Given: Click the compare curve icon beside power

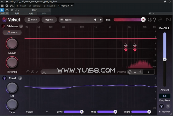Looking at the screenshot, I should (7, 10).
